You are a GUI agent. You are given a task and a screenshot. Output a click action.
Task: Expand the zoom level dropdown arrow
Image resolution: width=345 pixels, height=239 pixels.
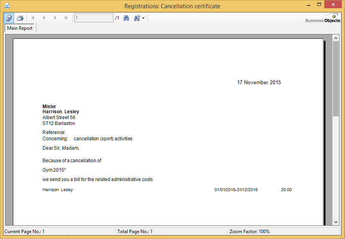click(144, 18)
